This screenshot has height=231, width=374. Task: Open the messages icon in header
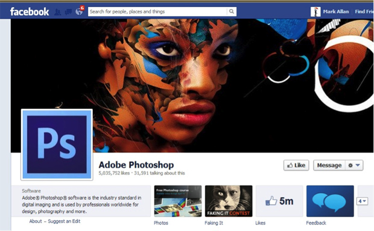point(68,11)
